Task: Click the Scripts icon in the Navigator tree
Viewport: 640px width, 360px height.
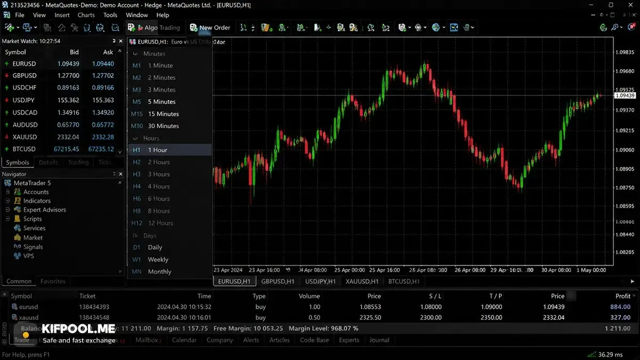Action: point(17,219)
